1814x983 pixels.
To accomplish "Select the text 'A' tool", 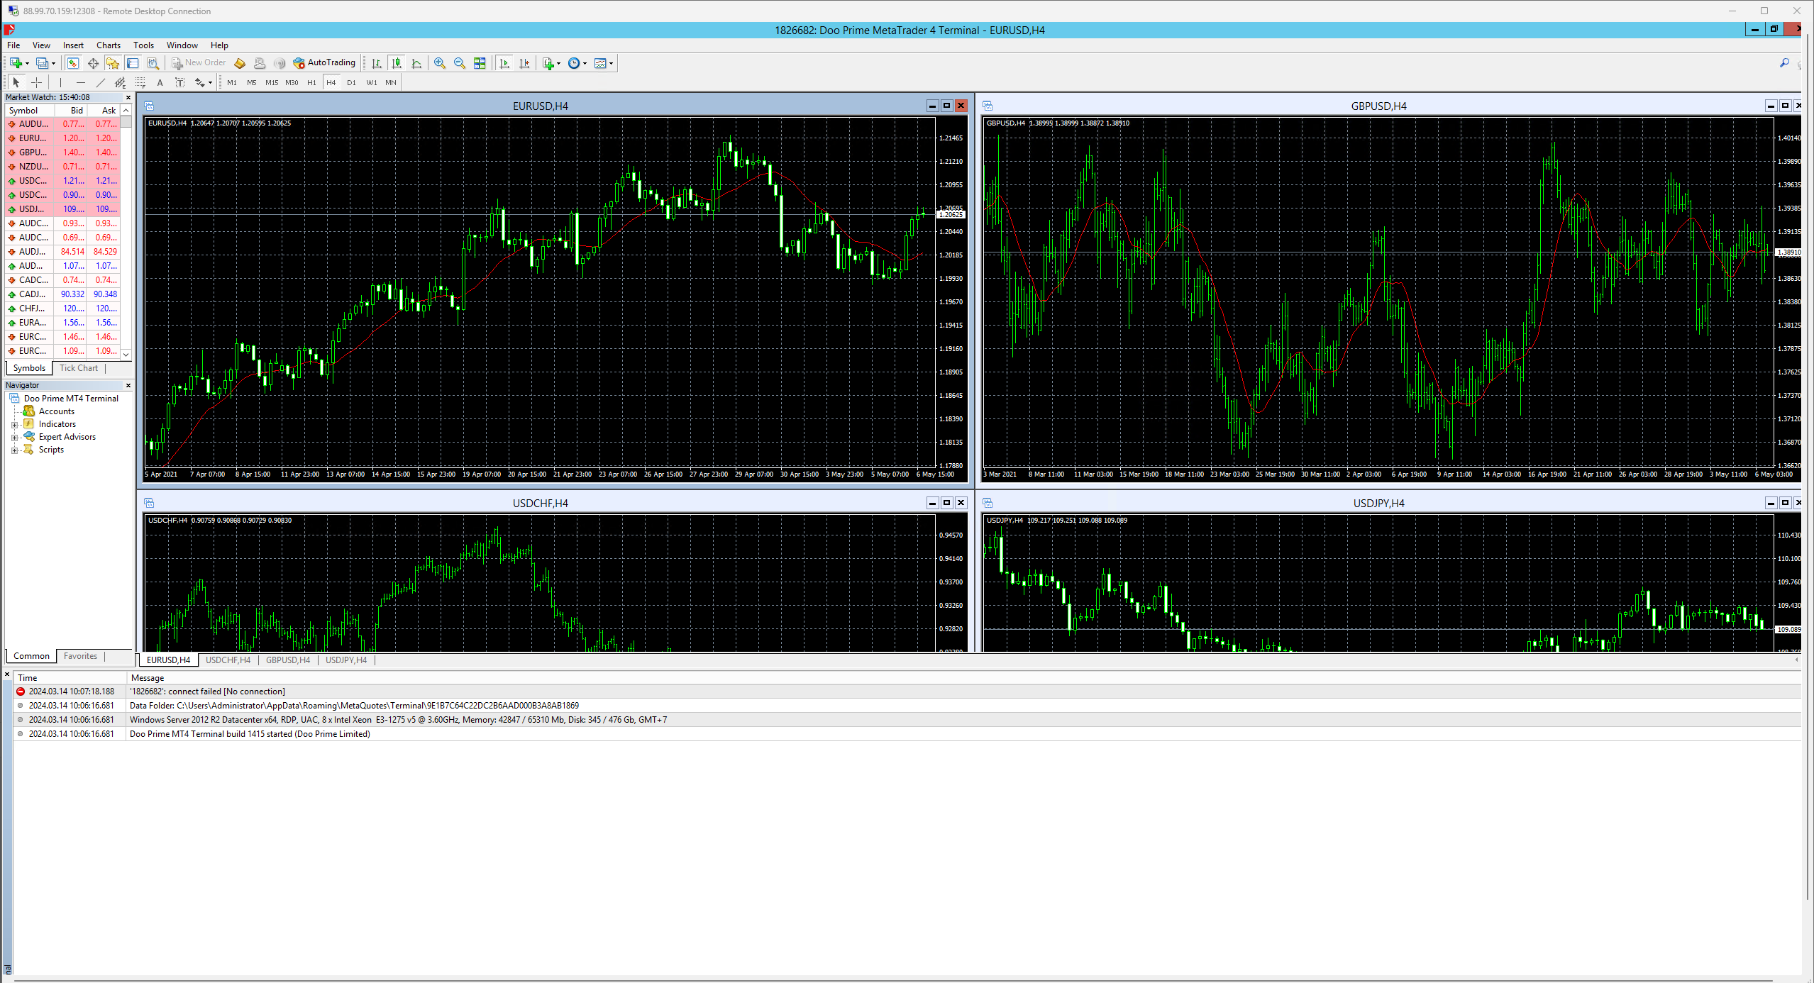I will pyautogui.click(x=160, y=83).
